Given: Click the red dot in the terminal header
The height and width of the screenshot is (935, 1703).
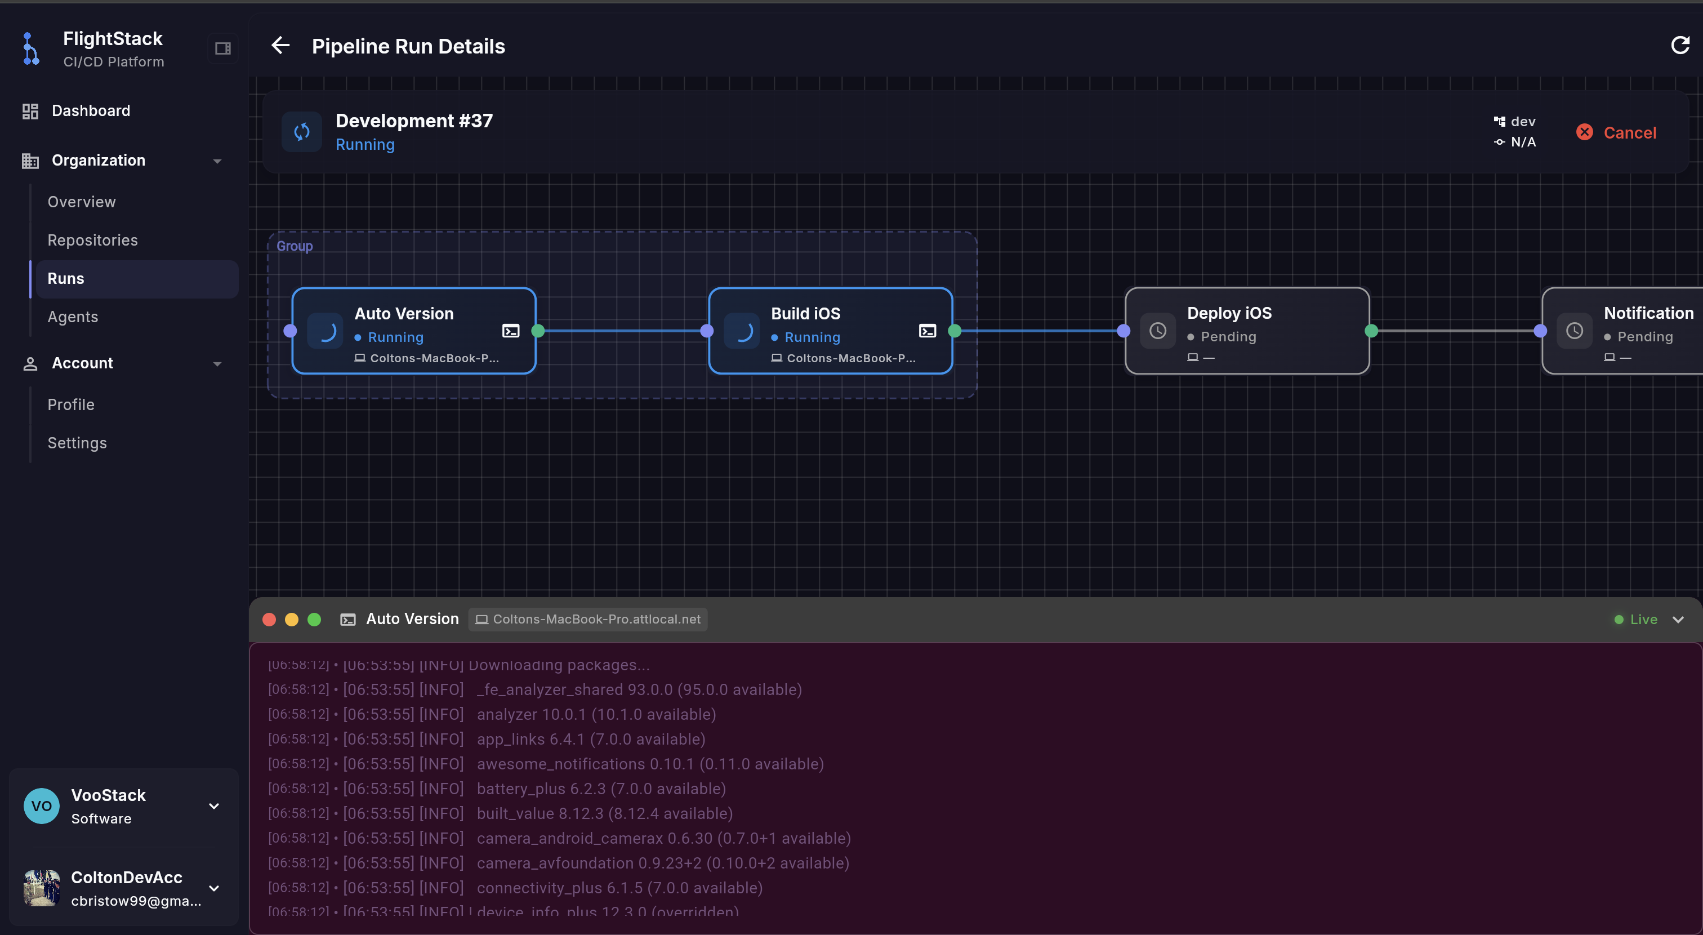Looking at the screenshot, I should click(269, 620).
